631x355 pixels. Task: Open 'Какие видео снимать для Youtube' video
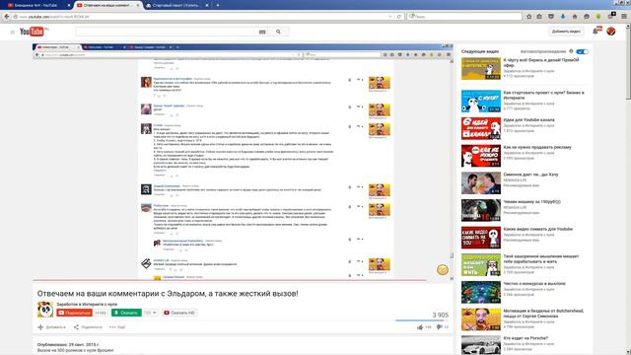(x=537, y=229)
